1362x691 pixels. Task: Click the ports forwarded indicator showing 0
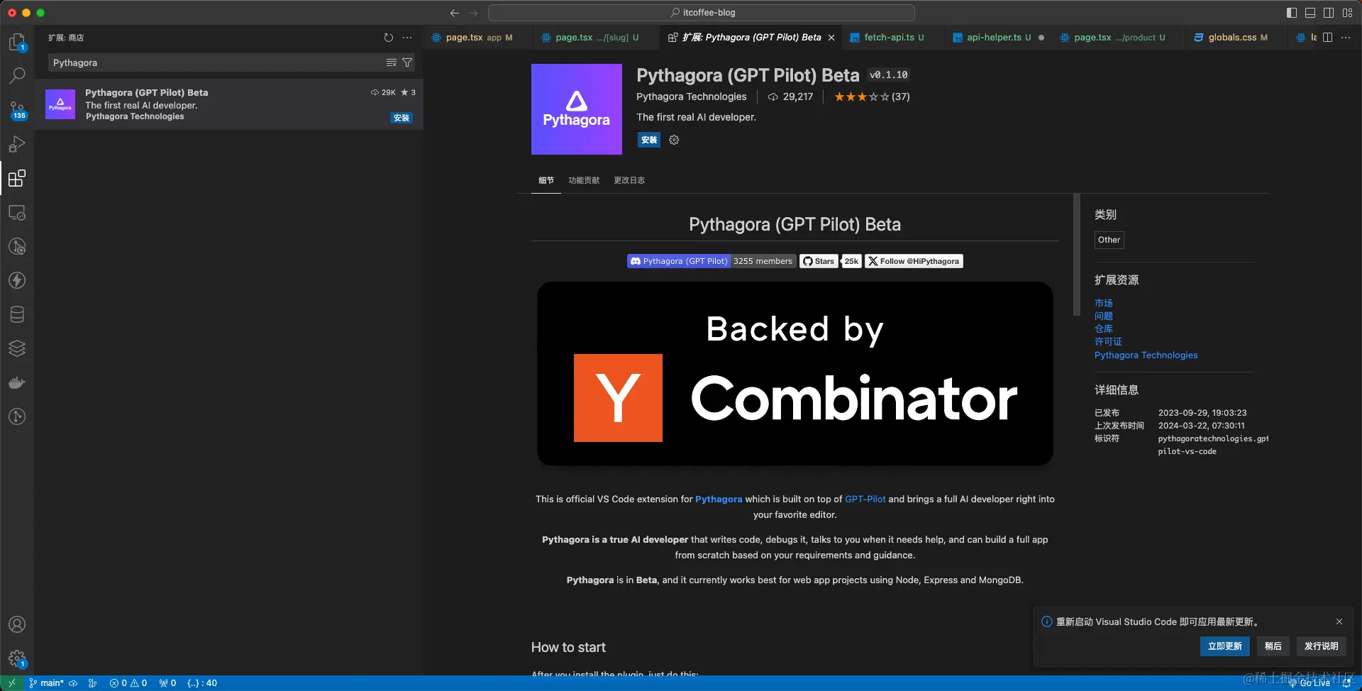click(x=167, y=683)
